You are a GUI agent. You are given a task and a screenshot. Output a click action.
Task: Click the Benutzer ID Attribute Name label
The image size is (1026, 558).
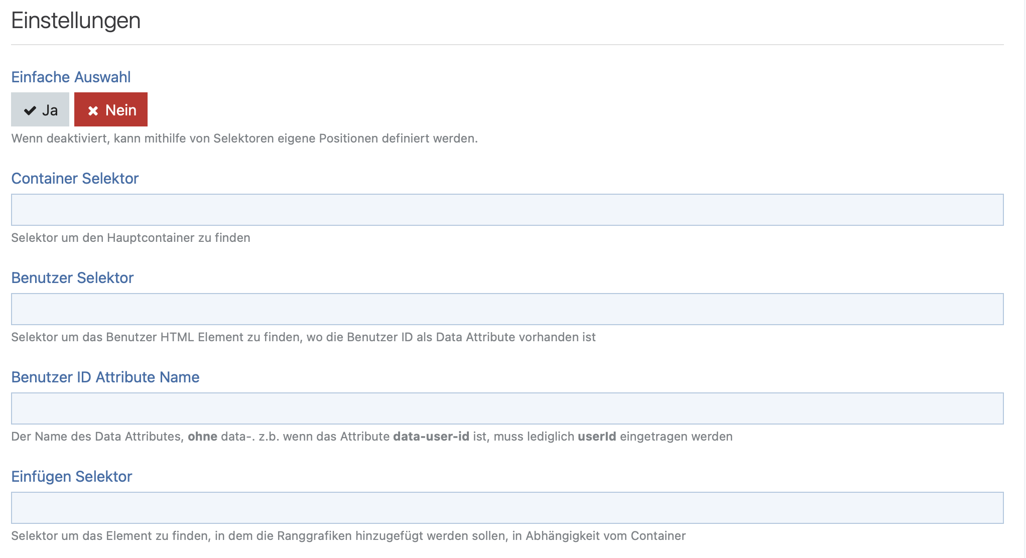(x=105, y=377)
